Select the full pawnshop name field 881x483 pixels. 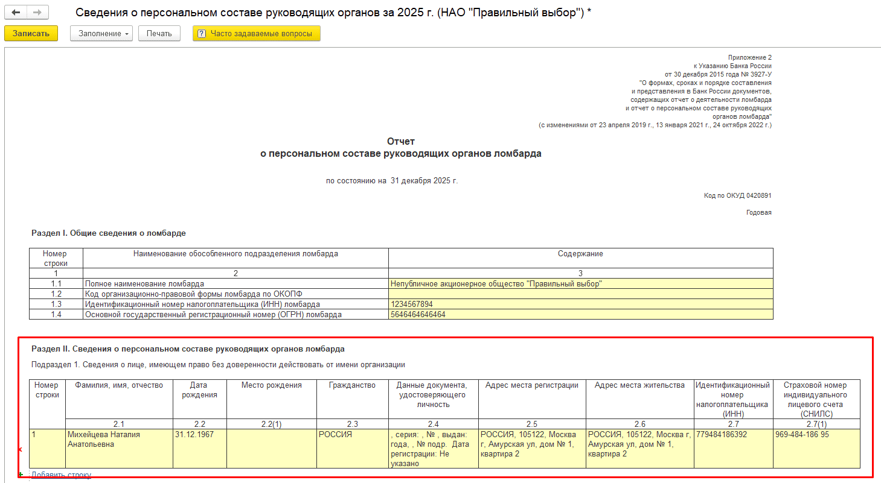click(x=580, y=283)
